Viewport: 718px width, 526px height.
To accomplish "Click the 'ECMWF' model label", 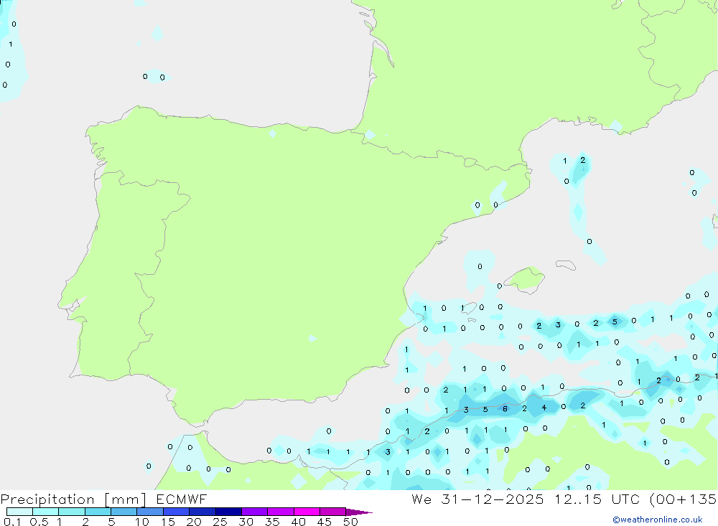I will click(x=182, y=499).
